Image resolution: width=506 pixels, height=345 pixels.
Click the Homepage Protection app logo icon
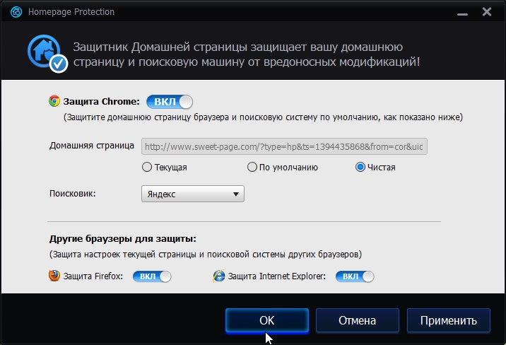pos(16,12)
